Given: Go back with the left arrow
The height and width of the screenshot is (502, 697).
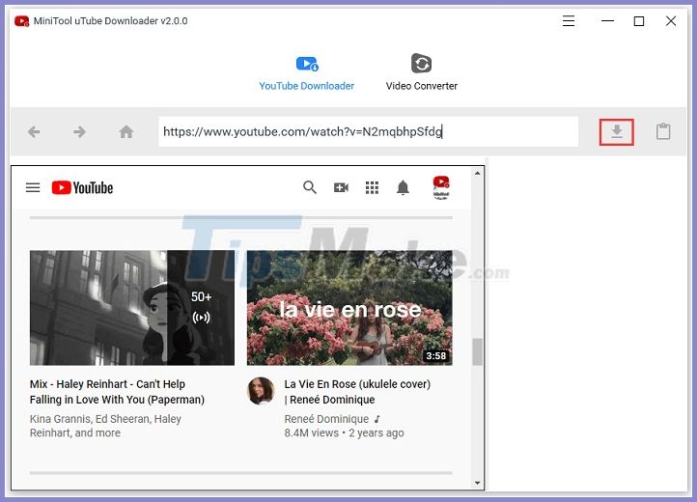Looking at the screenshot, I should point(34,131).
